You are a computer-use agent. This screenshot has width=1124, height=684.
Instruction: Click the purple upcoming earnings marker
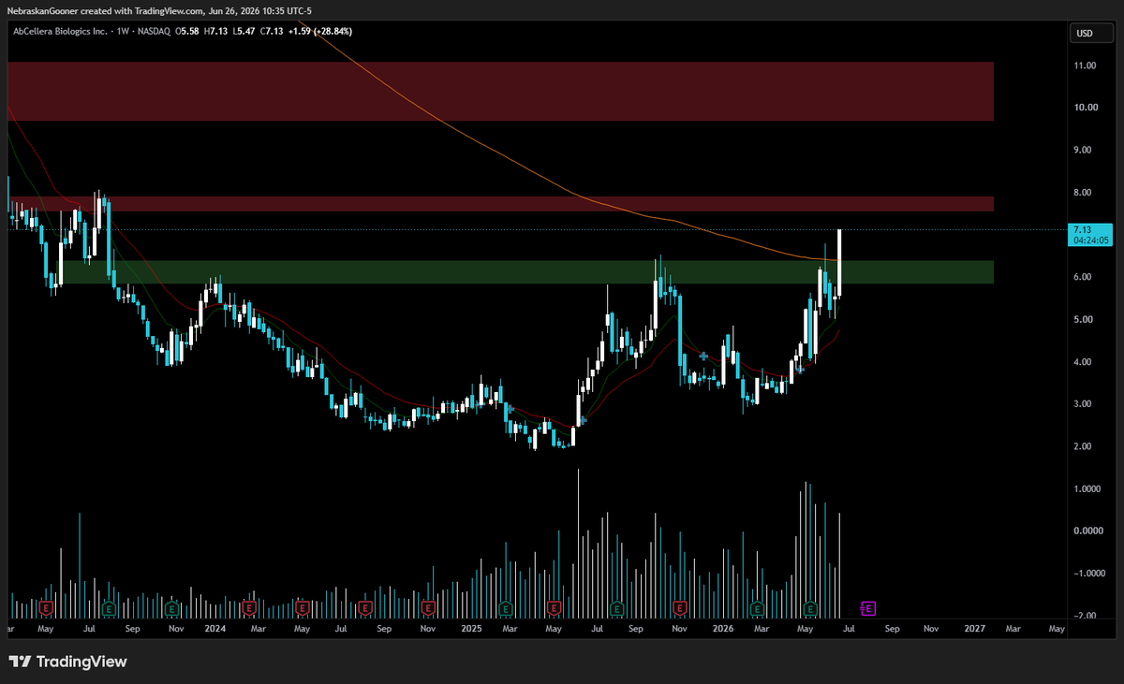(x=867, y=608)
